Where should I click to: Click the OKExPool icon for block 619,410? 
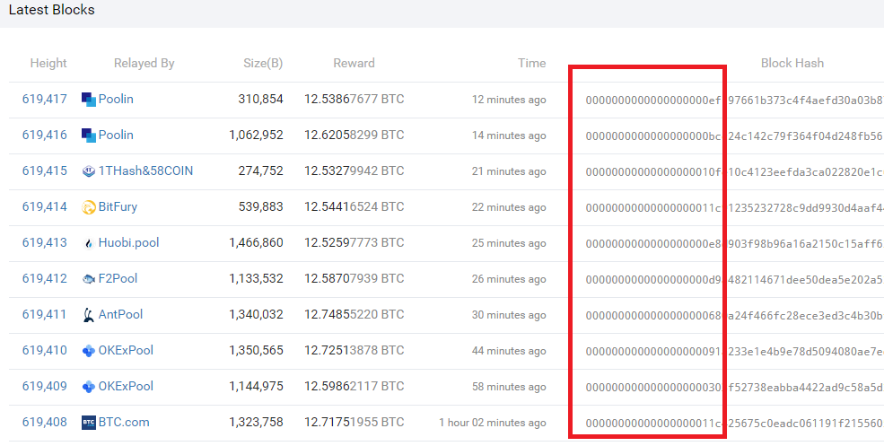point(89,351)
